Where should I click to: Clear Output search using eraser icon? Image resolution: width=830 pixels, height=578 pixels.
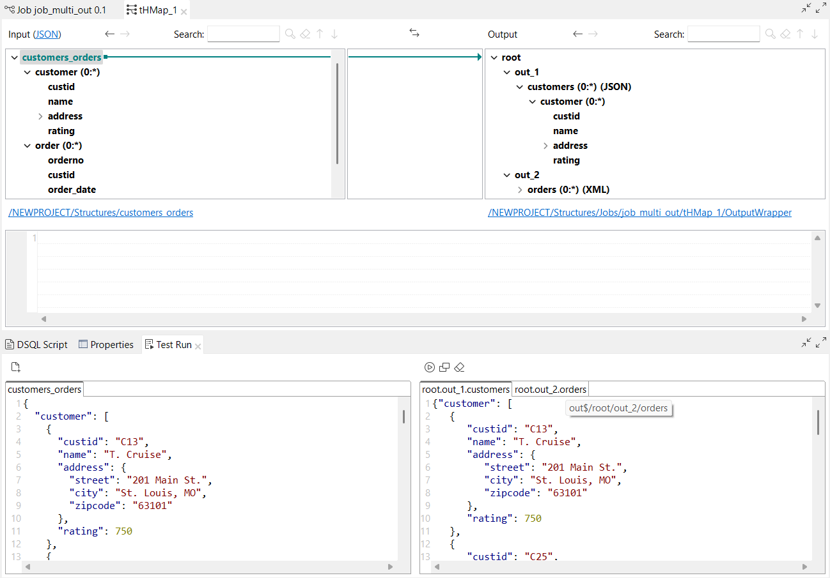point(785,33)
